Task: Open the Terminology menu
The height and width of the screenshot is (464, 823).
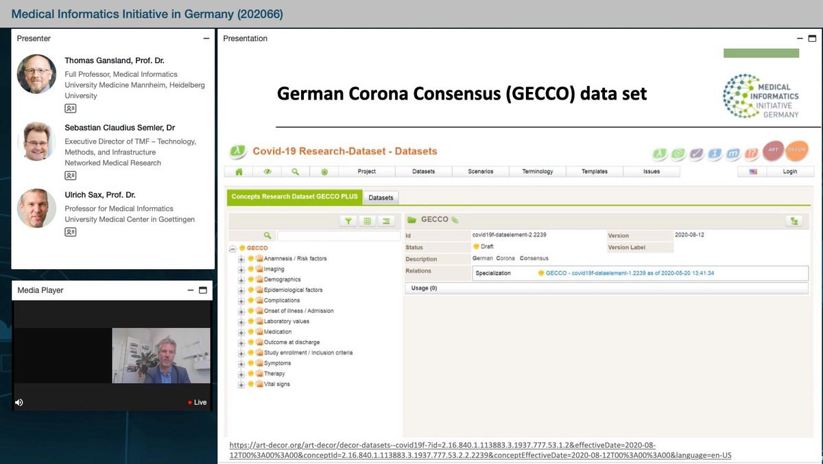Action: pos(537,172)
